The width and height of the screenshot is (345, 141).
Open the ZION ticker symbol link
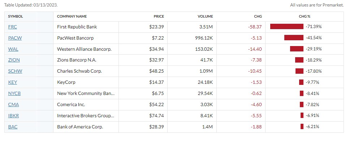[x=14, y=60]
